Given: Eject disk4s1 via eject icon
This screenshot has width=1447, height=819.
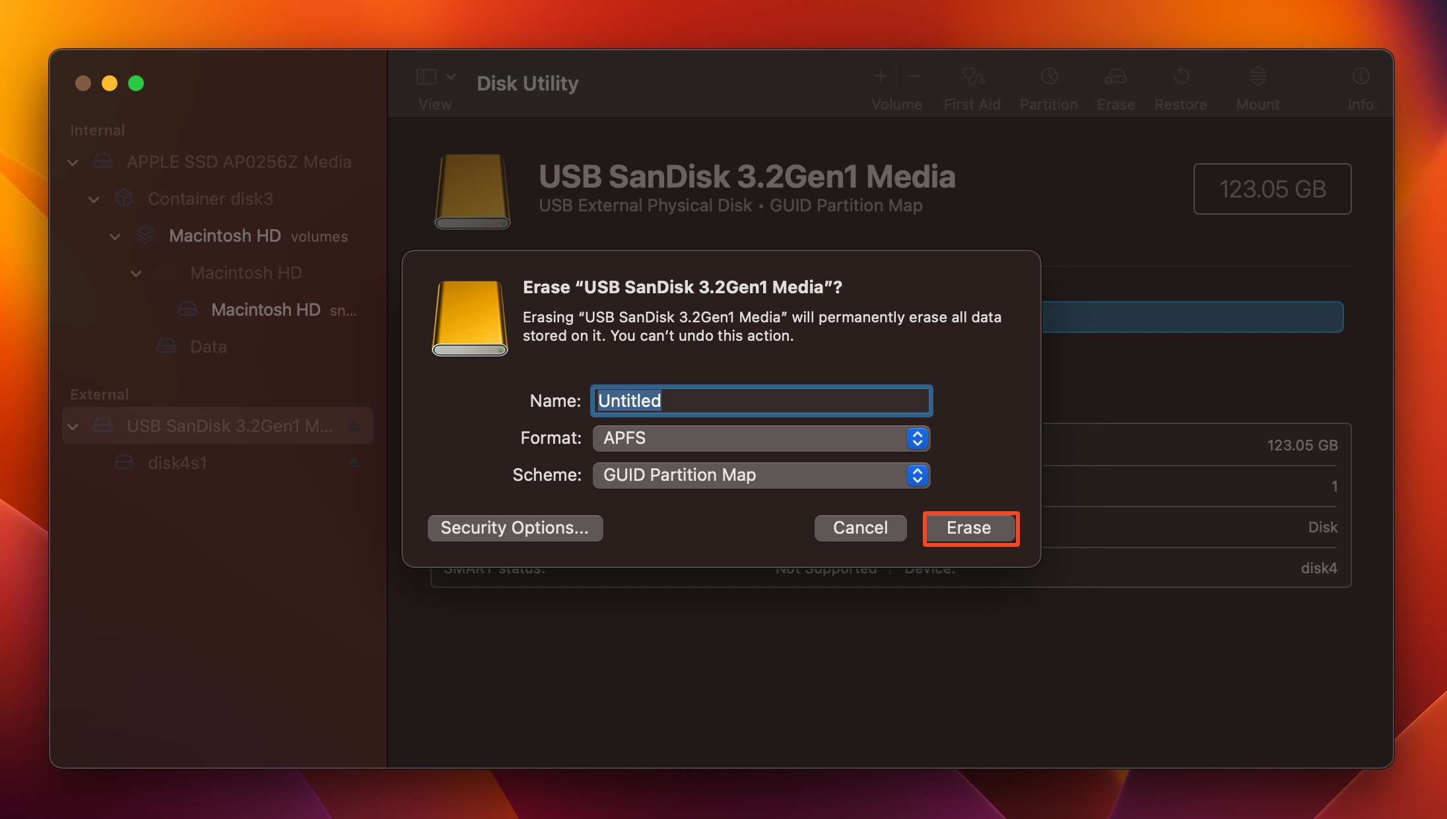Looking at the screenshot, I should click(x=354, y=462).
